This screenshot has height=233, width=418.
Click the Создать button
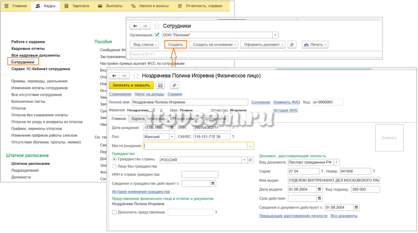click(176, 44)
